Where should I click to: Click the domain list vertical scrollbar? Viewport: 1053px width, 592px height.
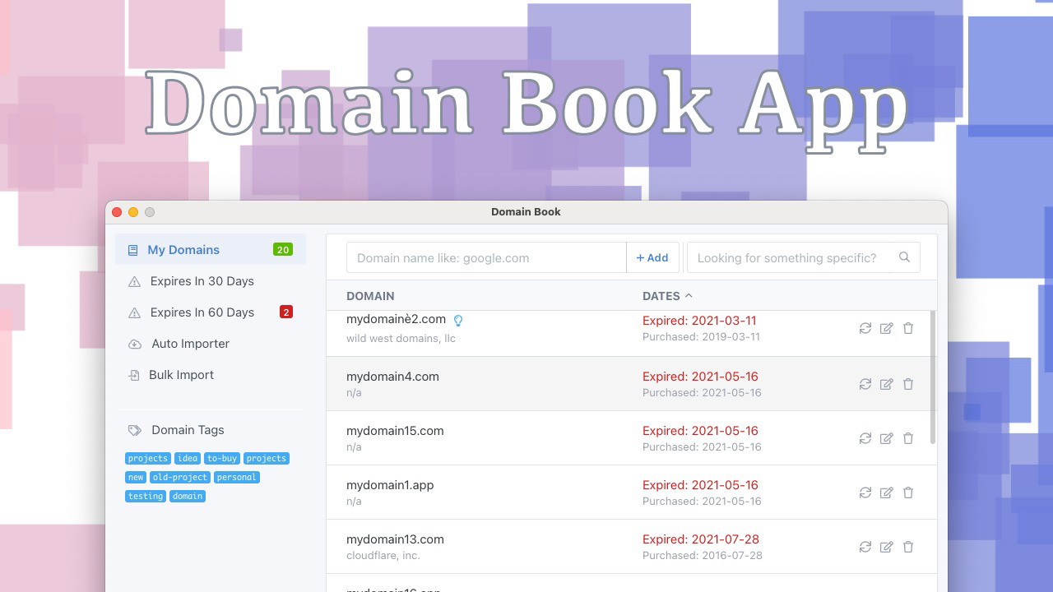(x=933, y=377)
